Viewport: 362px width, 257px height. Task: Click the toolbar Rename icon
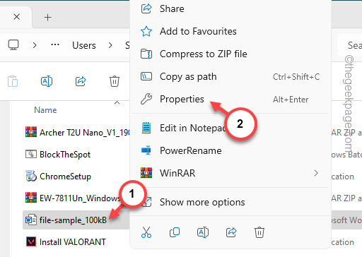pos(47,81)
